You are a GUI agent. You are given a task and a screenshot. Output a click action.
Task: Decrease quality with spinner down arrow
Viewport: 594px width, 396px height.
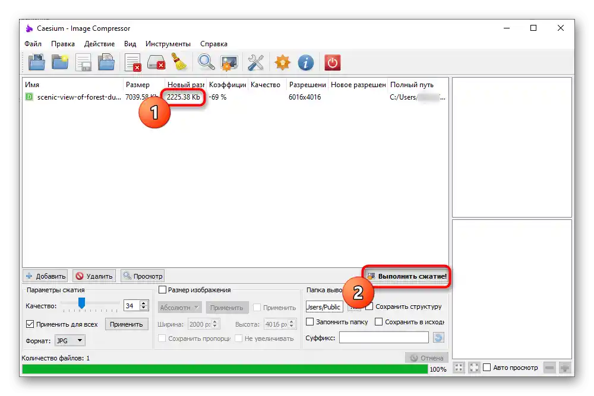click(x=144, y=308)
